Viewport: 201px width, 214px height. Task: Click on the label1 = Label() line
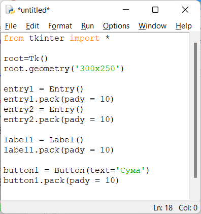pyautogui.click(x=44, y=140)
